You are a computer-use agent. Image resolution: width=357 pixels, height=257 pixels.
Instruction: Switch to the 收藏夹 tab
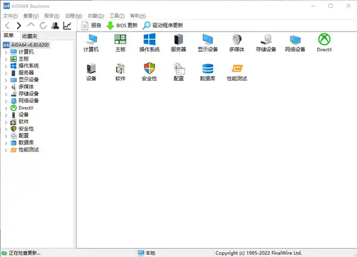tap(29, 36)
